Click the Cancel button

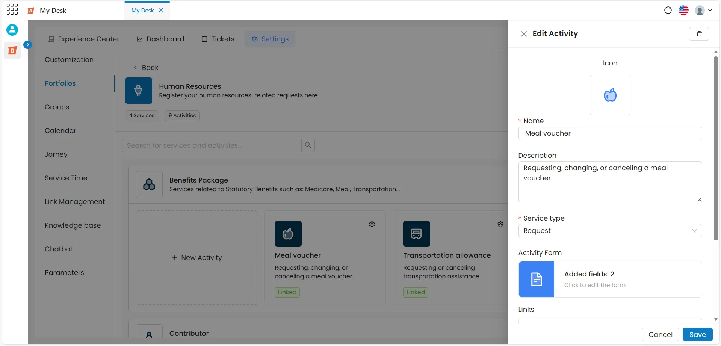(x=660, y=334)
